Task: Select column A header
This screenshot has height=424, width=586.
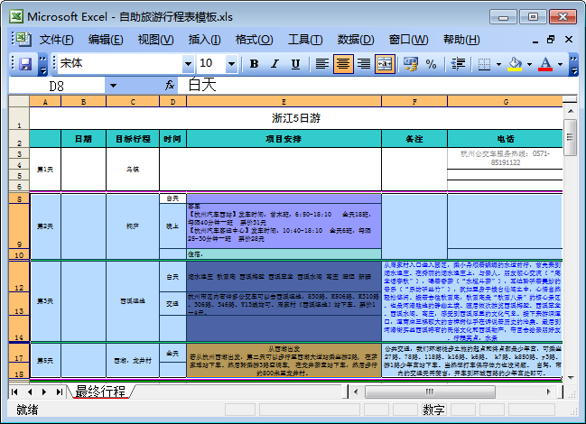Action: pos(45,102)
